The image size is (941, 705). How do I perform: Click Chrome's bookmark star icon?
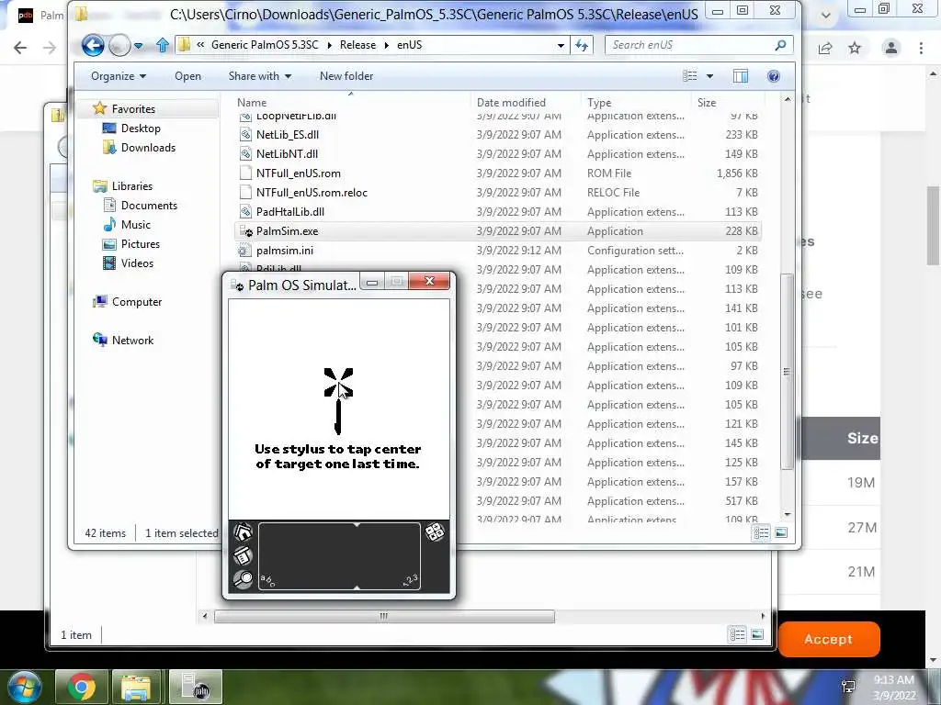click(x=855, y=48)
